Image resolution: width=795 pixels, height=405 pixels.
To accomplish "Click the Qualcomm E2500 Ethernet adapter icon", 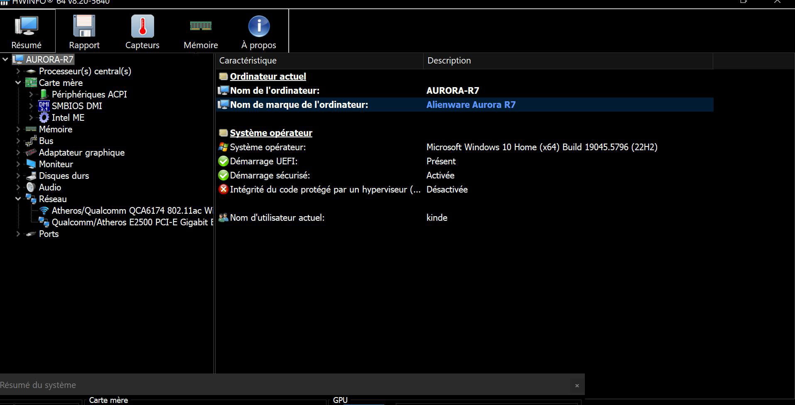I will (x=44, y=222).
